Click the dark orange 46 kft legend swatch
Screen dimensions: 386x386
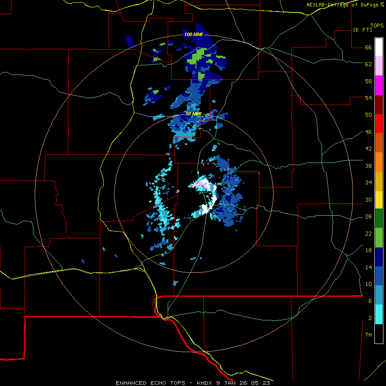tap(379, 142)
